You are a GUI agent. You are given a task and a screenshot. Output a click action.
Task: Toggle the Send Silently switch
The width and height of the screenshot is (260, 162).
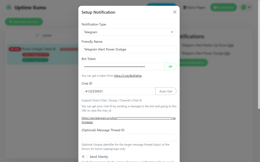click(x=85, y=157)
